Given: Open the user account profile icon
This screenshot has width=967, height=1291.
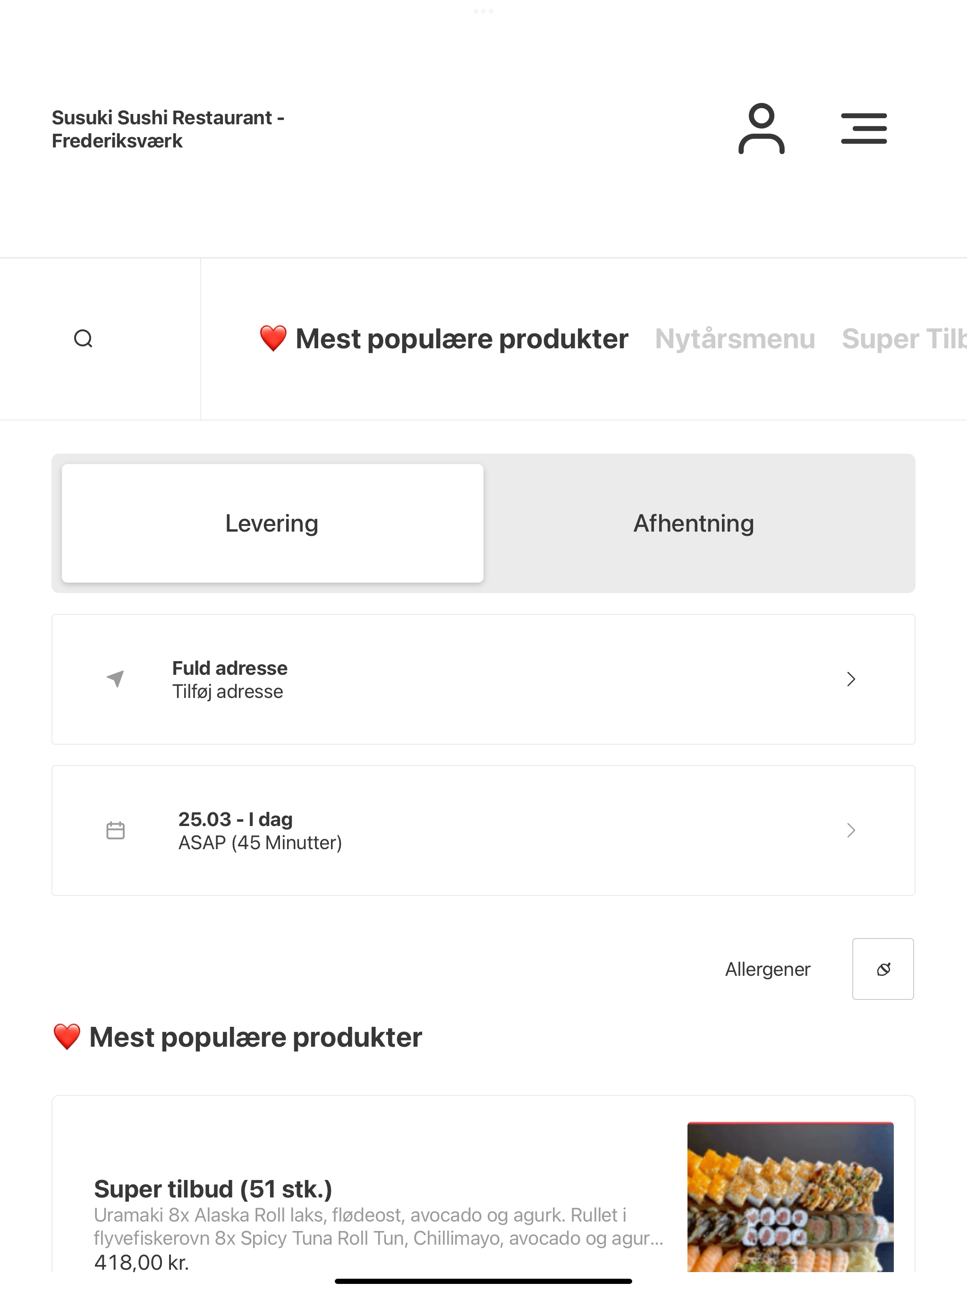Looking at the screenshot, I should tap(761, 129).
